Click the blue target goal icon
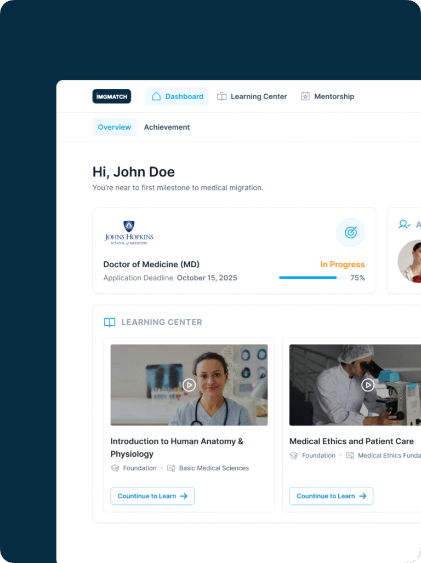The width and height of the screenshot is (421, 563). (350, 233)
